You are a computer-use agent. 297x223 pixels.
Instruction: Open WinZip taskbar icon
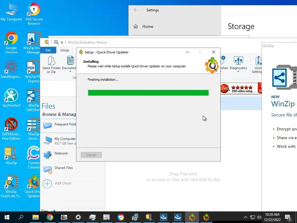pyautogui.click(x=149, y=217)
